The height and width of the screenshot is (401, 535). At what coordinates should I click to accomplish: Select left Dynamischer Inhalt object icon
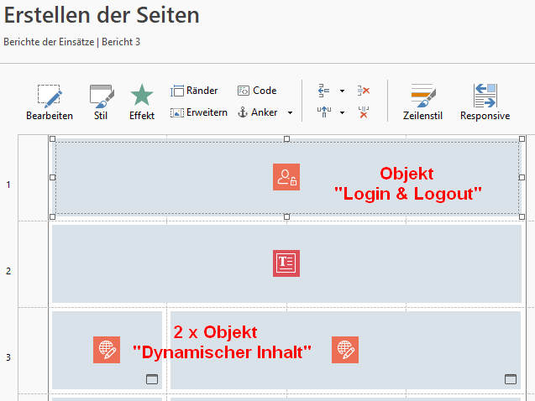point(107,350)
